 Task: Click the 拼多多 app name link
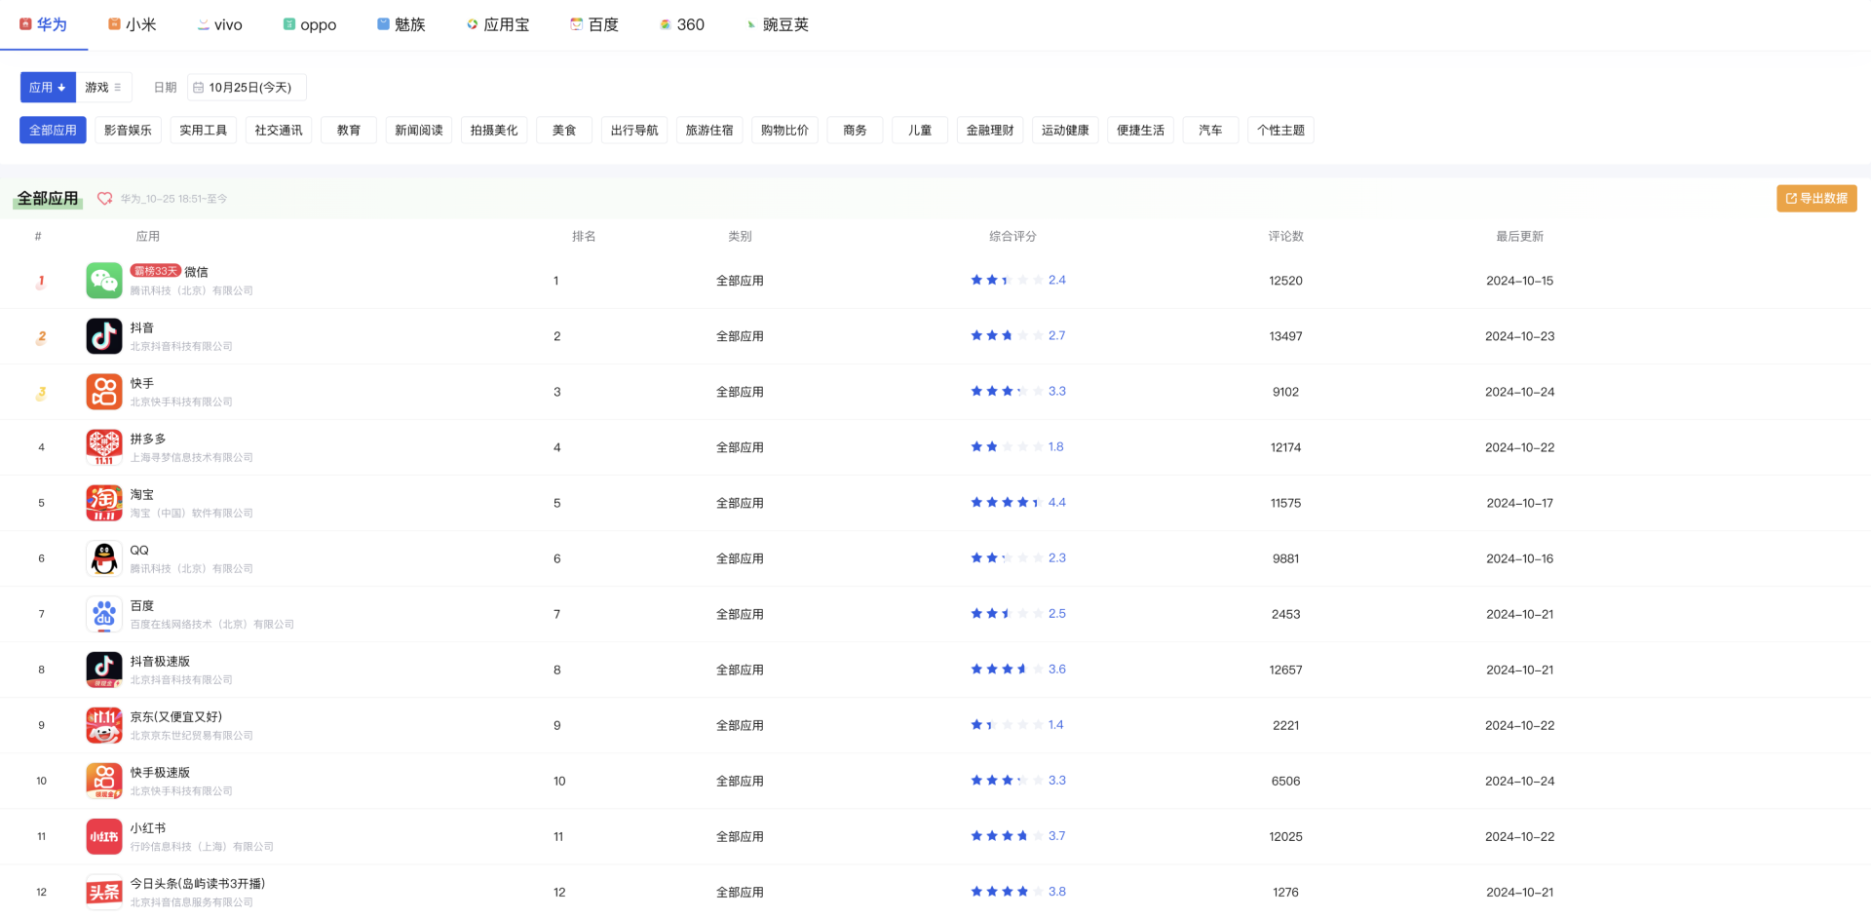(x=148, y=439)
